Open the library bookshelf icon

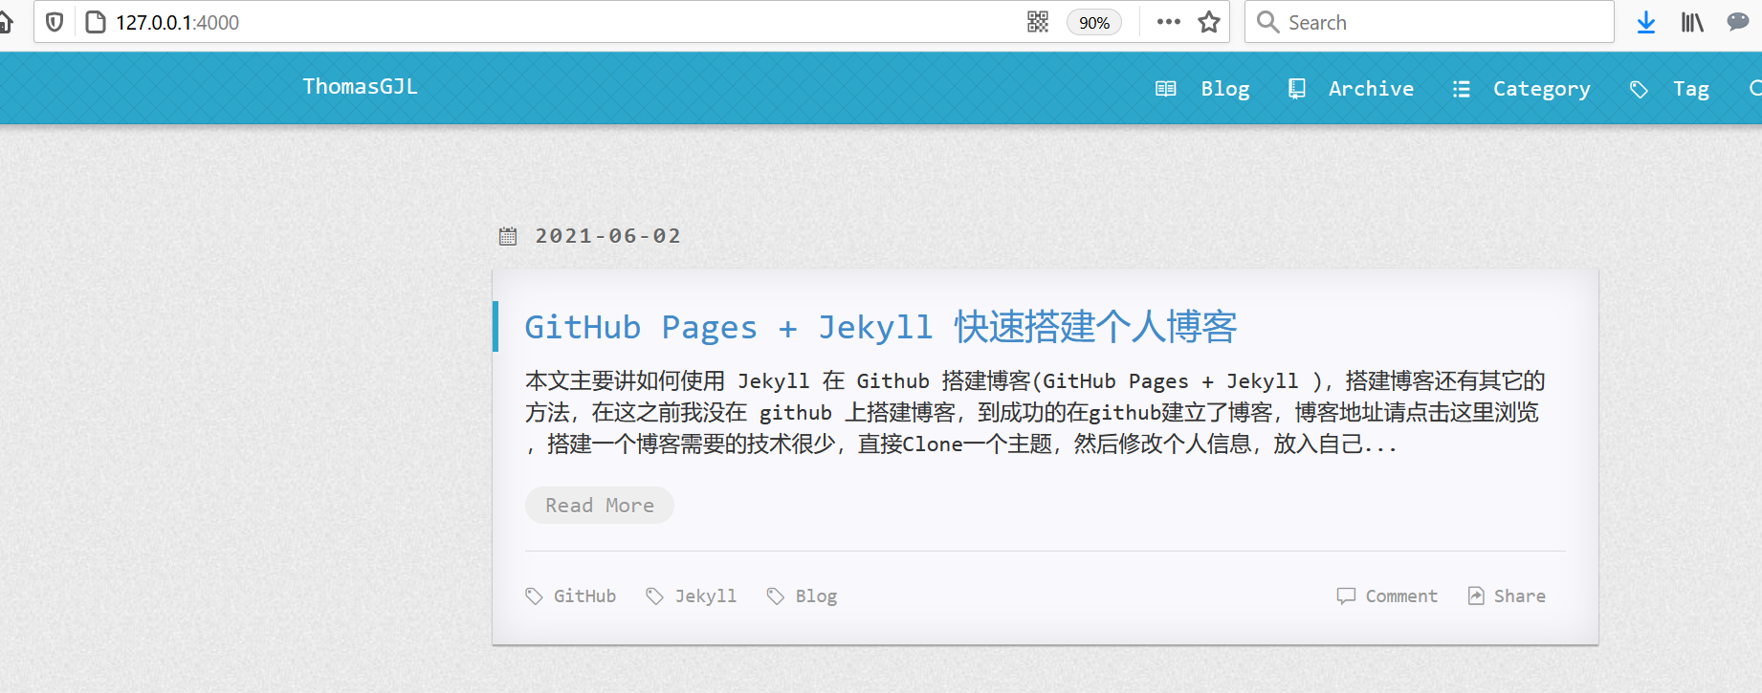coord(1692,22)
